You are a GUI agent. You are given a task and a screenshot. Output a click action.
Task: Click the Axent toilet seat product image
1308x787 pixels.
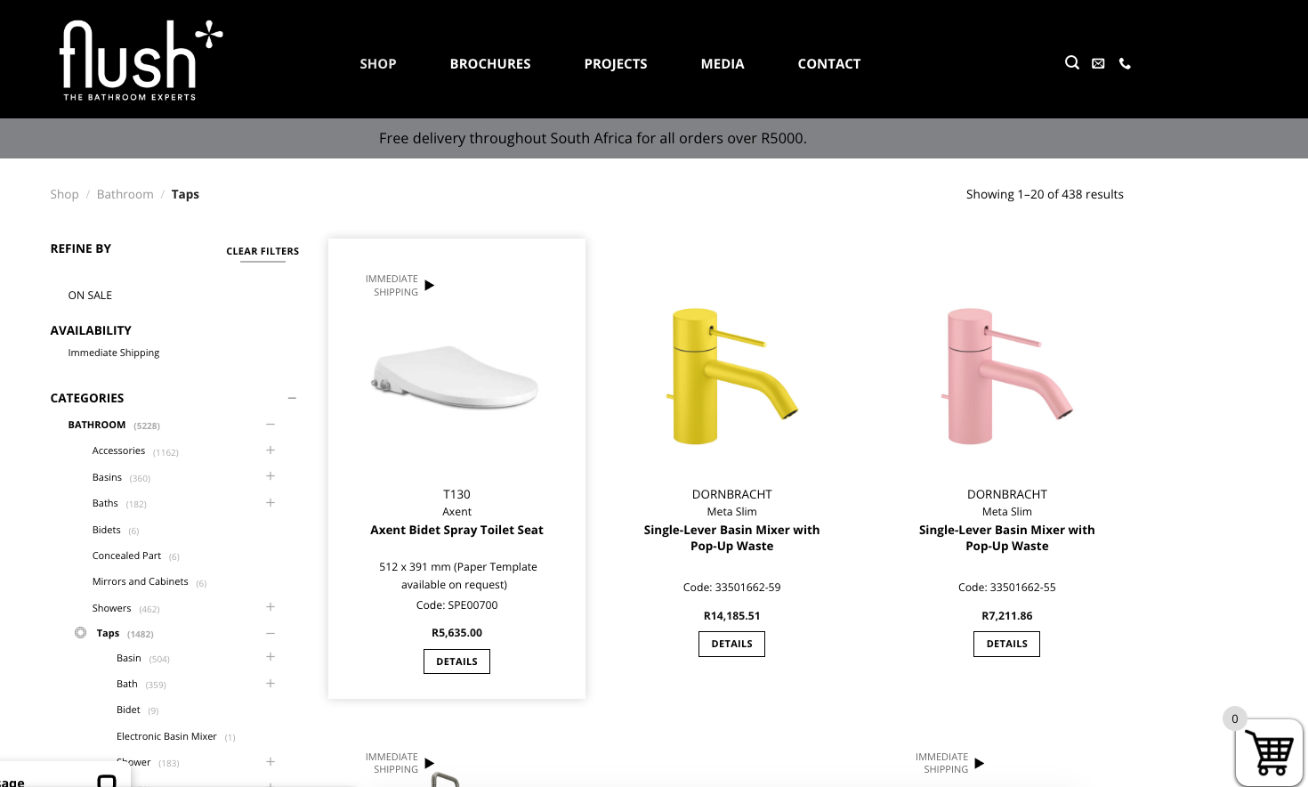(x=456, y=378)
